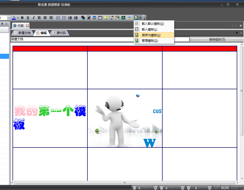Toggle bold text formatting

coord(22,18)
